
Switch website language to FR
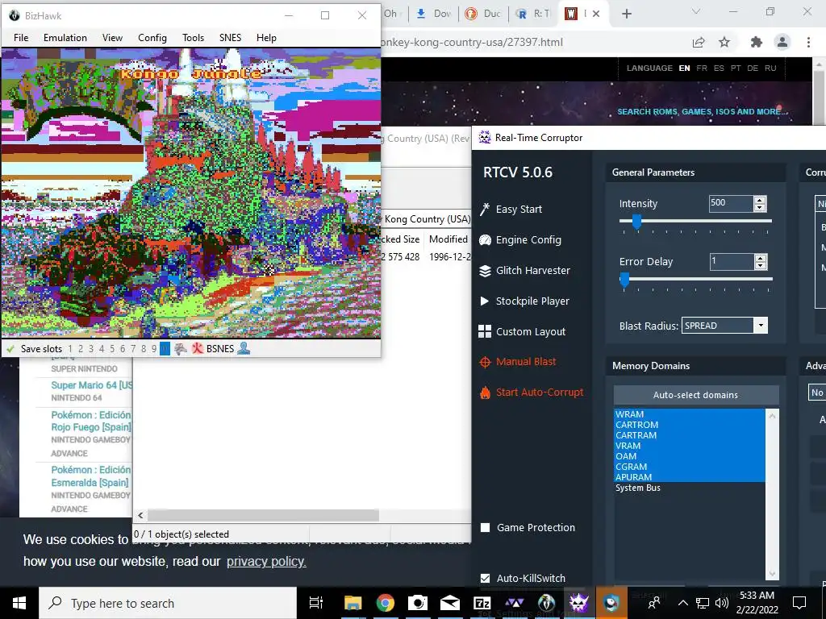click(x=702, y=68)
